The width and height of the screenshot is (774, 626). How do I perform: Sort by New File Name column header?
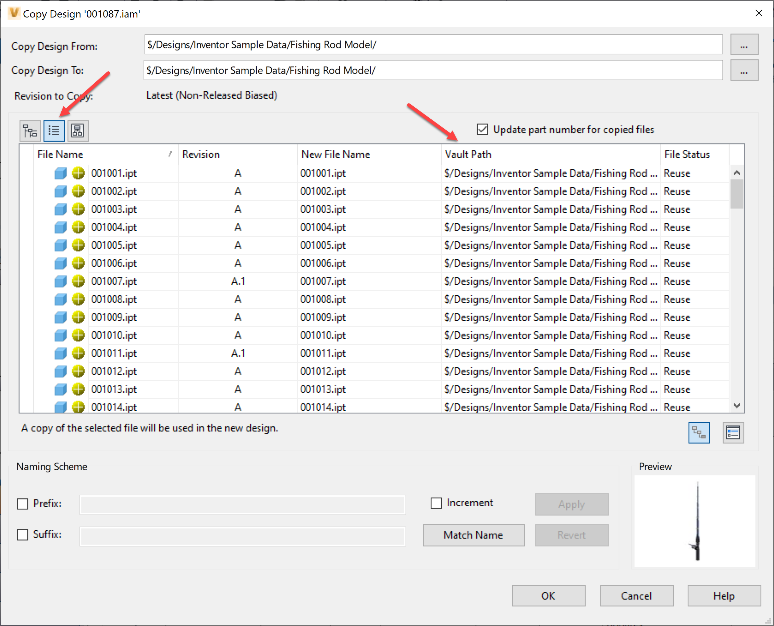pos(370,154)
